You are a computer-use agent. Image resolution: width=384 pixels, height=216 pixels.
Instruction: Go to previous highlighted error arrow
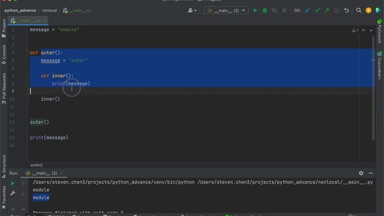[x=364, y=31]
